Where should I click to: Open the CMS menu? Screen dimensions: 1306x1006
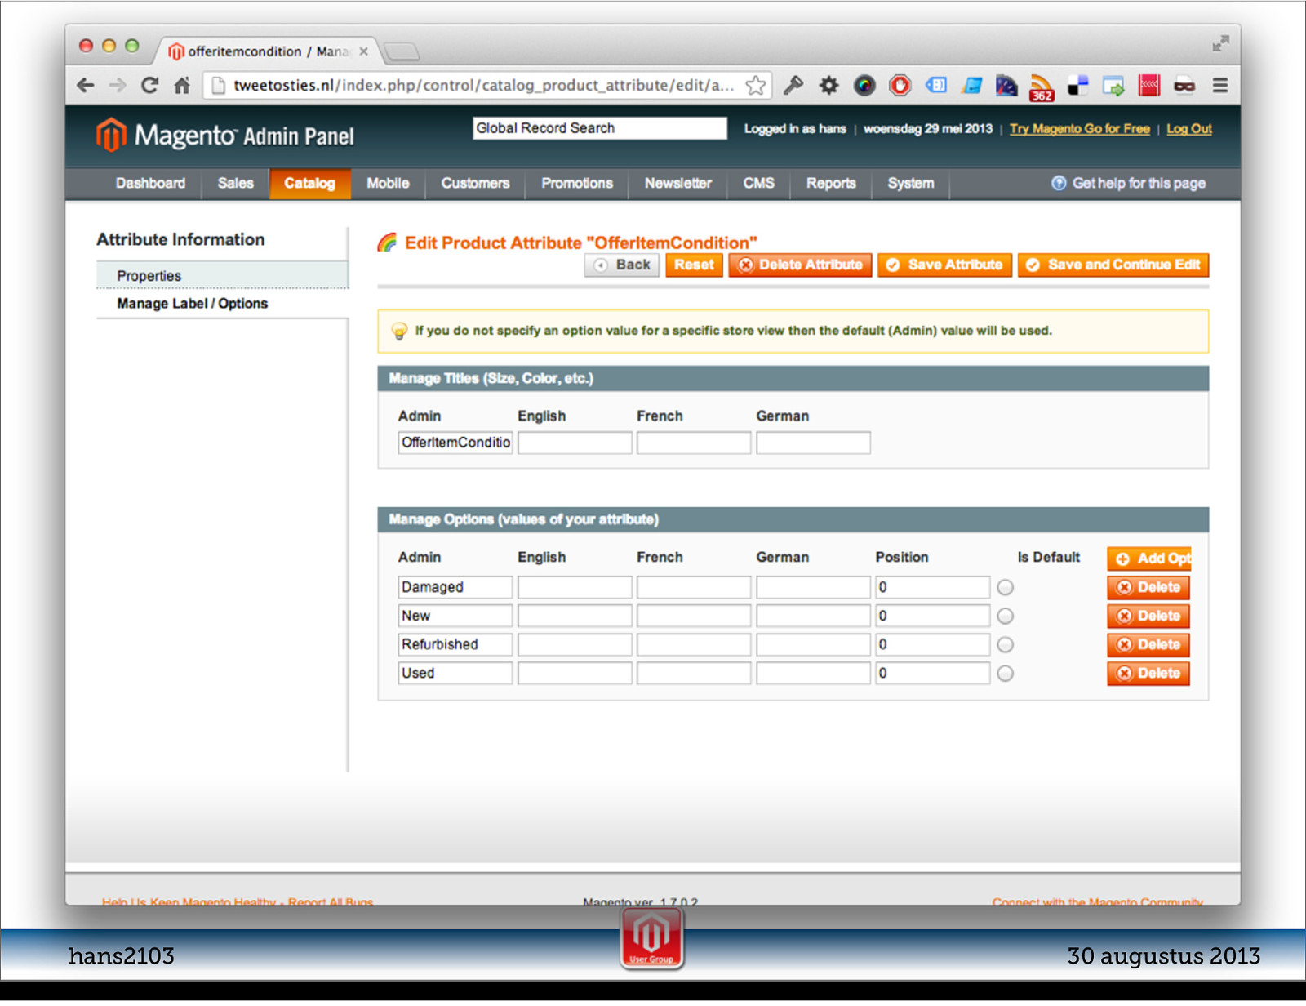(x=758, y=184)
